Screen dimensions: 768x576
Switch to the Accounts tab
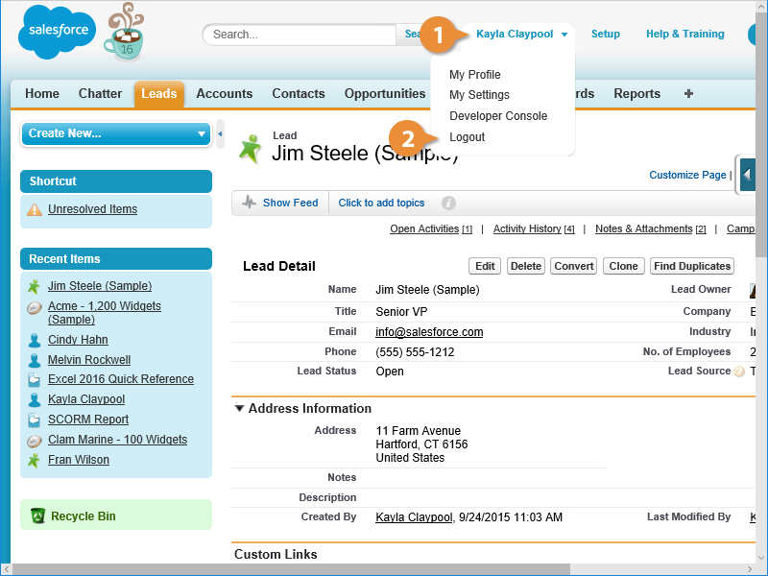pyautogui.click(x=224, y=94)
